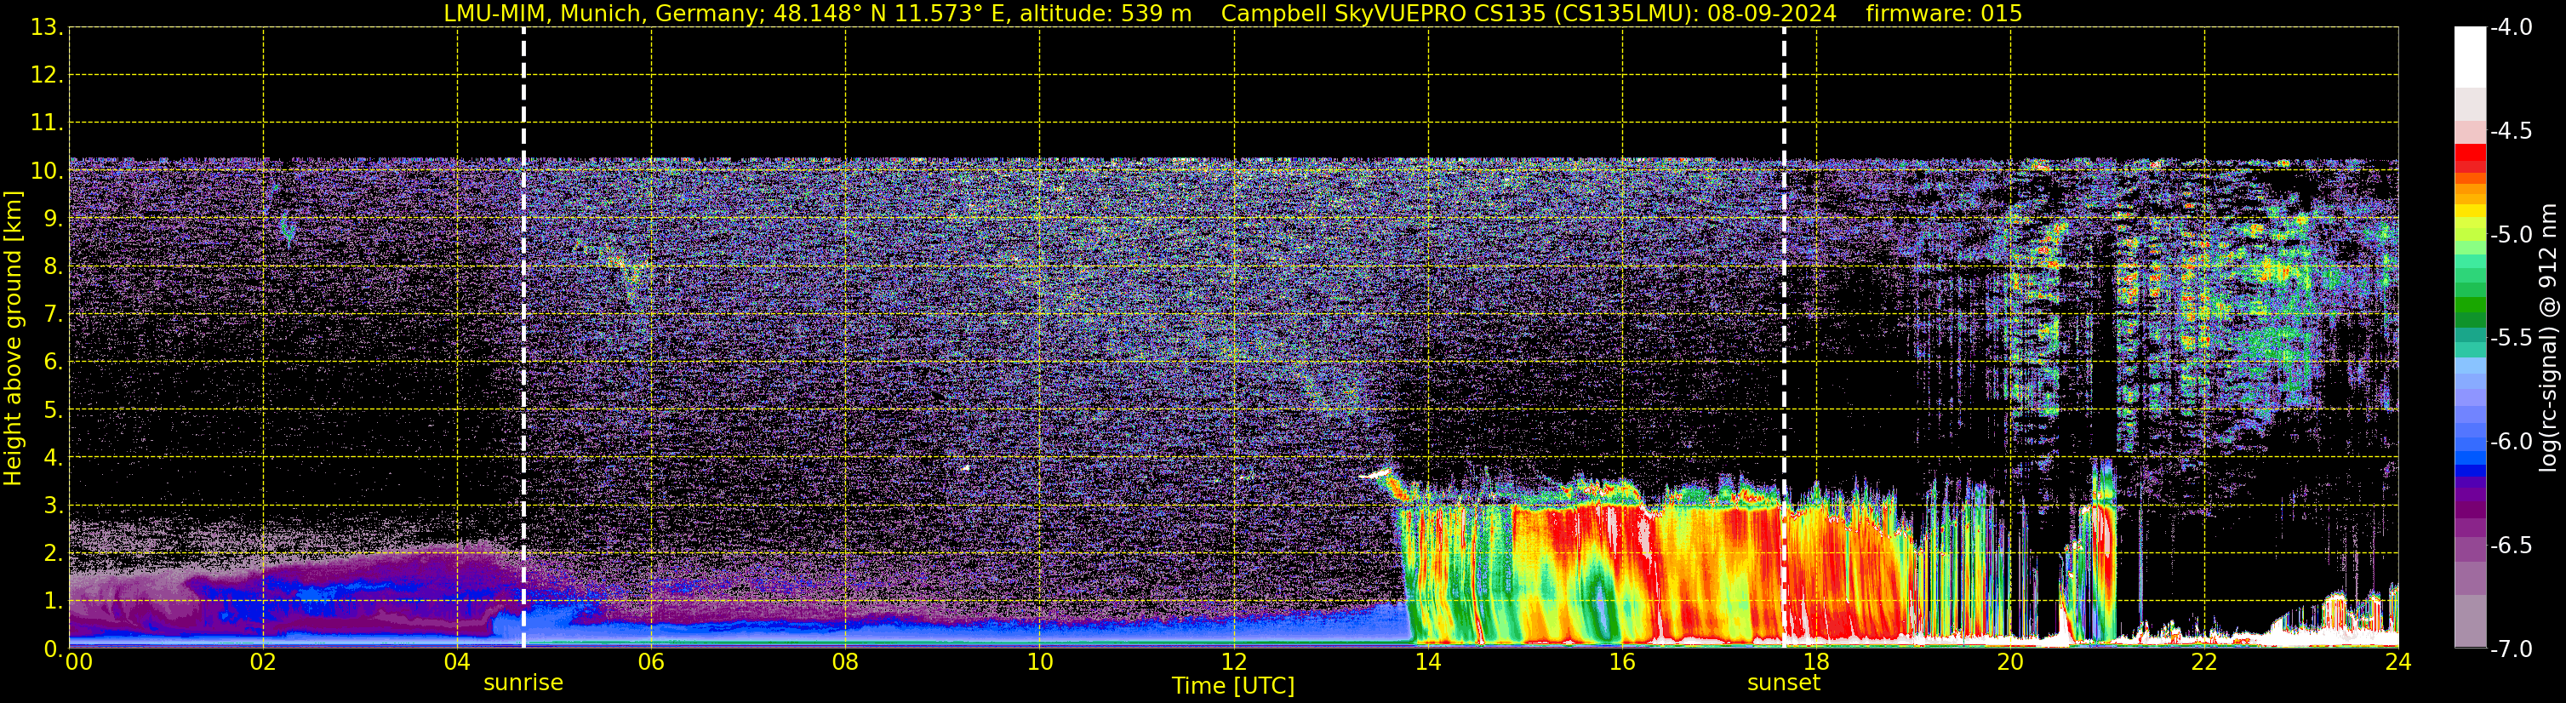Click the '11.' height axis tick label
This screenshot has width=2566, height=703.
click(47, 123)
